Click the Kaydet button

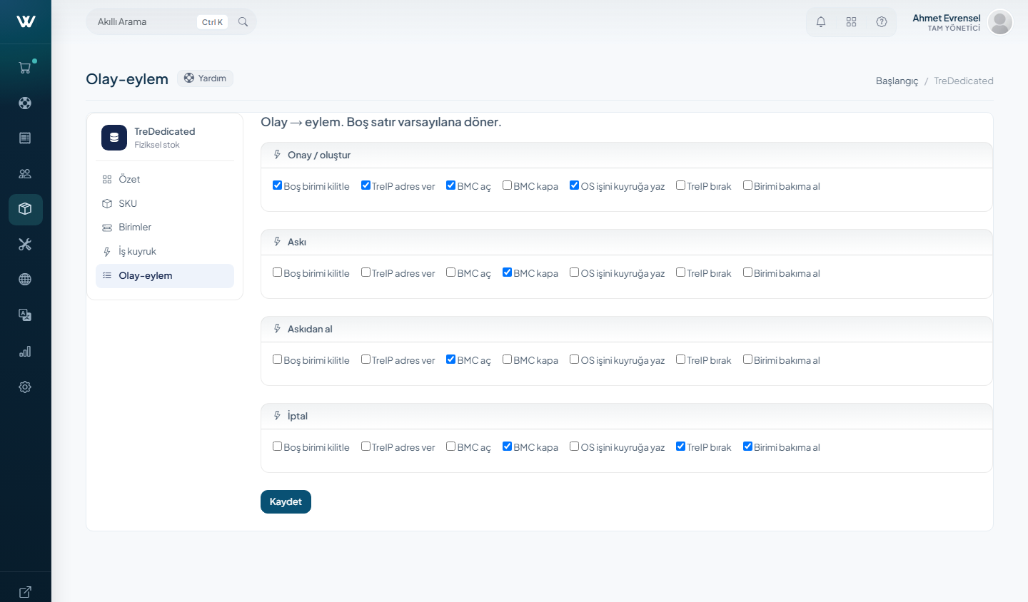[x=286, y=501]
